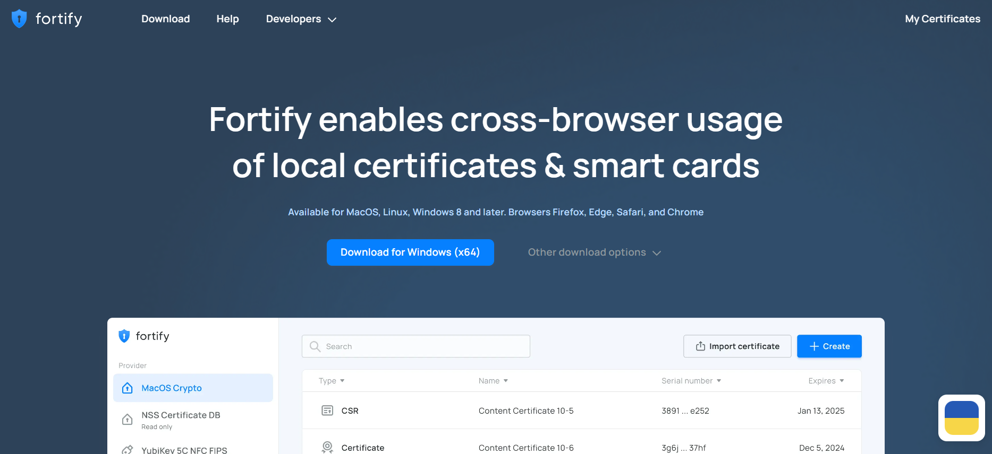Viewport: 992px width, 454px height.
Task: Sort table by Serial number column
Action: click(x=691, y=381)
